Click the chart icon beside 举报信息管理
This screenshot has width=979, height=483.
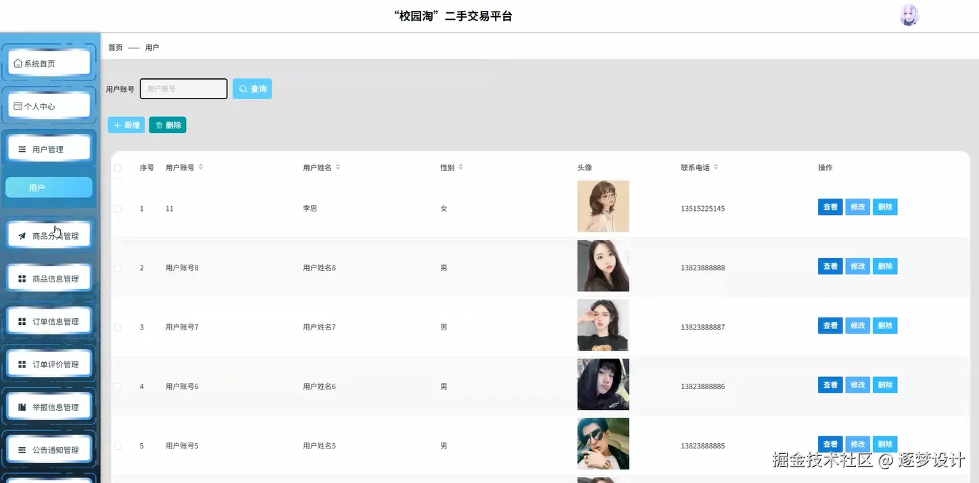(22, 407)
